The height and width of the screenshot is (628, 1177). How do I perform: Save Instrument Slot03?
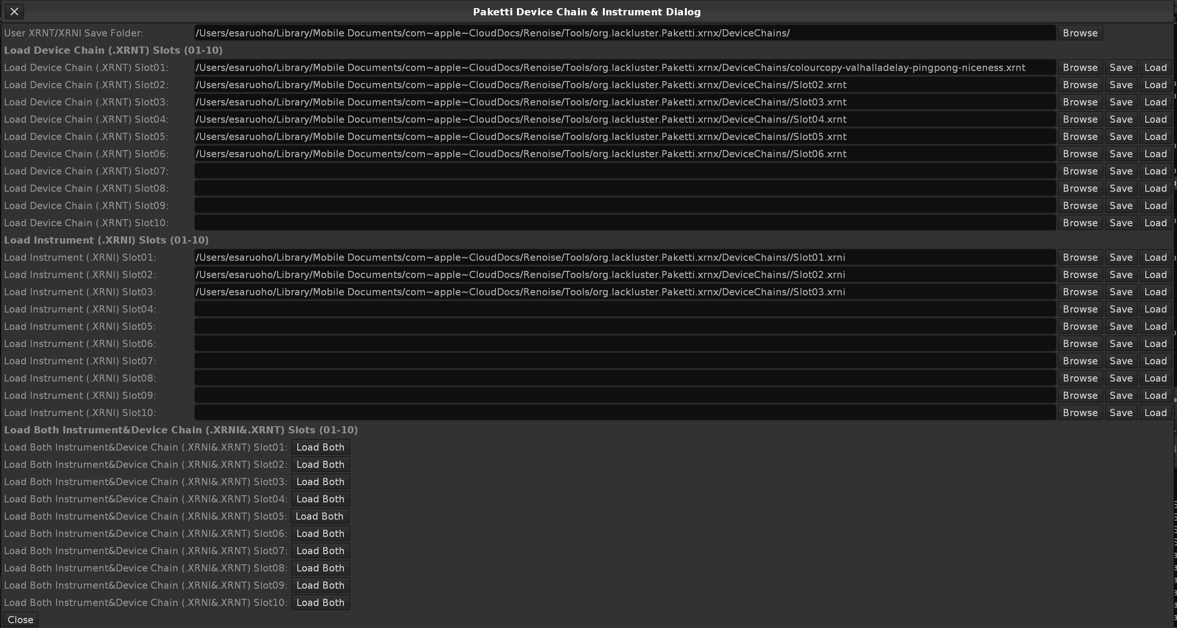pos(1120,292)
